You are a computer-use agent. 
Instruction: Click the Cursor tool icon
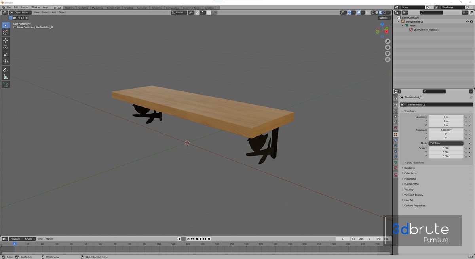[x=6, y=32]
